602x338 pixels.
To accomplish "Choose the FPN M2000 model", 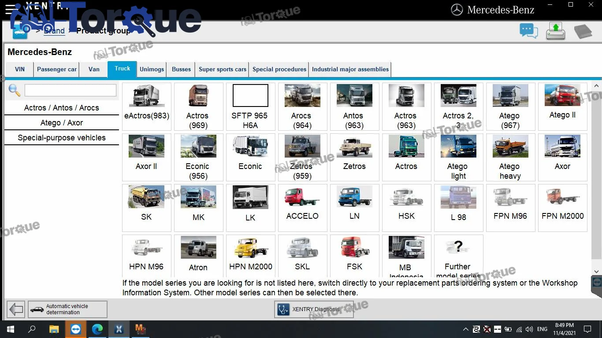I will tap(563, 208).
